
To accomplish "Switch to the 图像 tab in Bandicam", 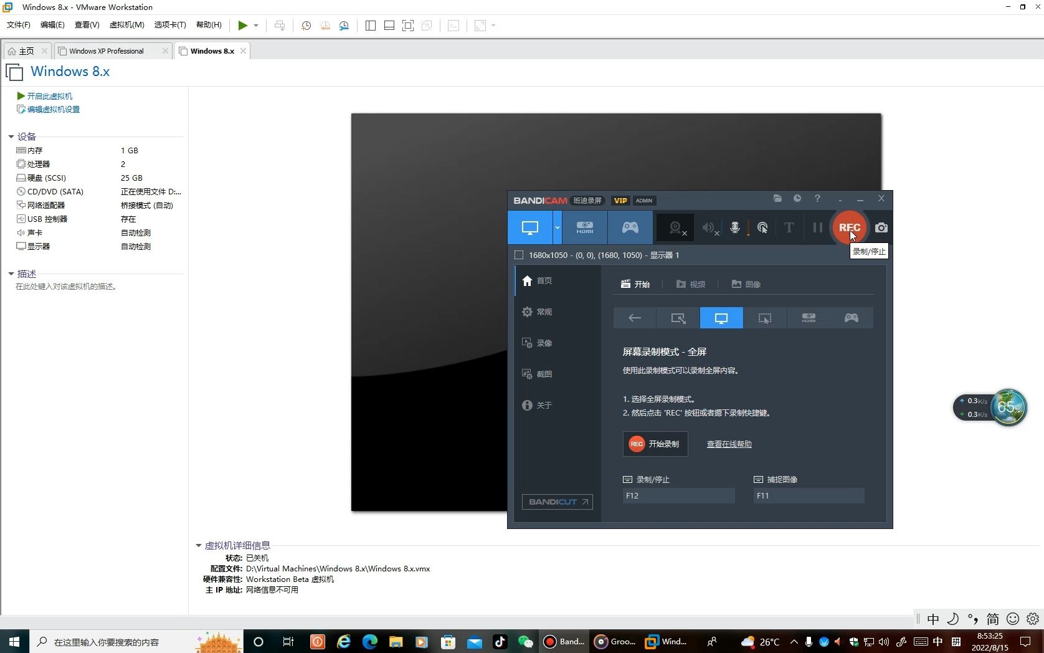I will click(746, 284).
